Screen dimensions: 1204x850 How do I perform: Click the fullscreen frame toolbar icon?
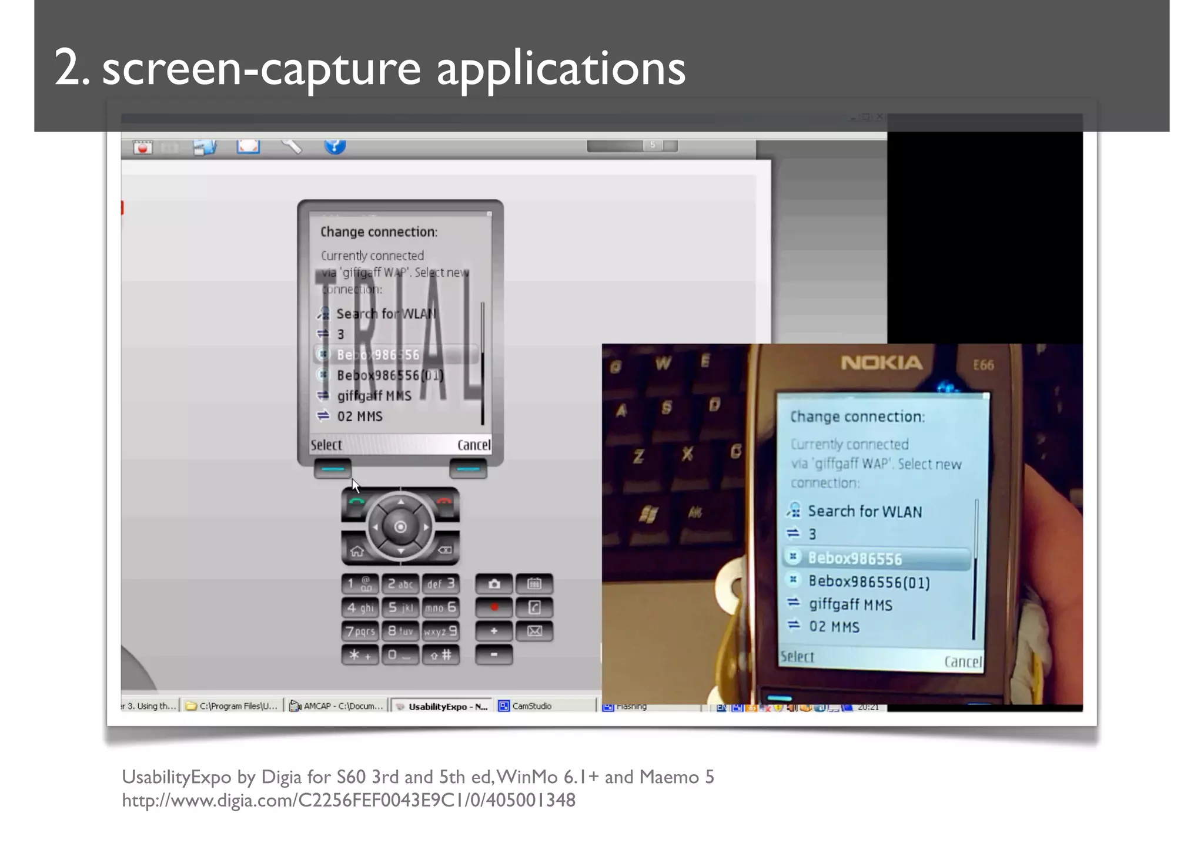coord(248,146)
